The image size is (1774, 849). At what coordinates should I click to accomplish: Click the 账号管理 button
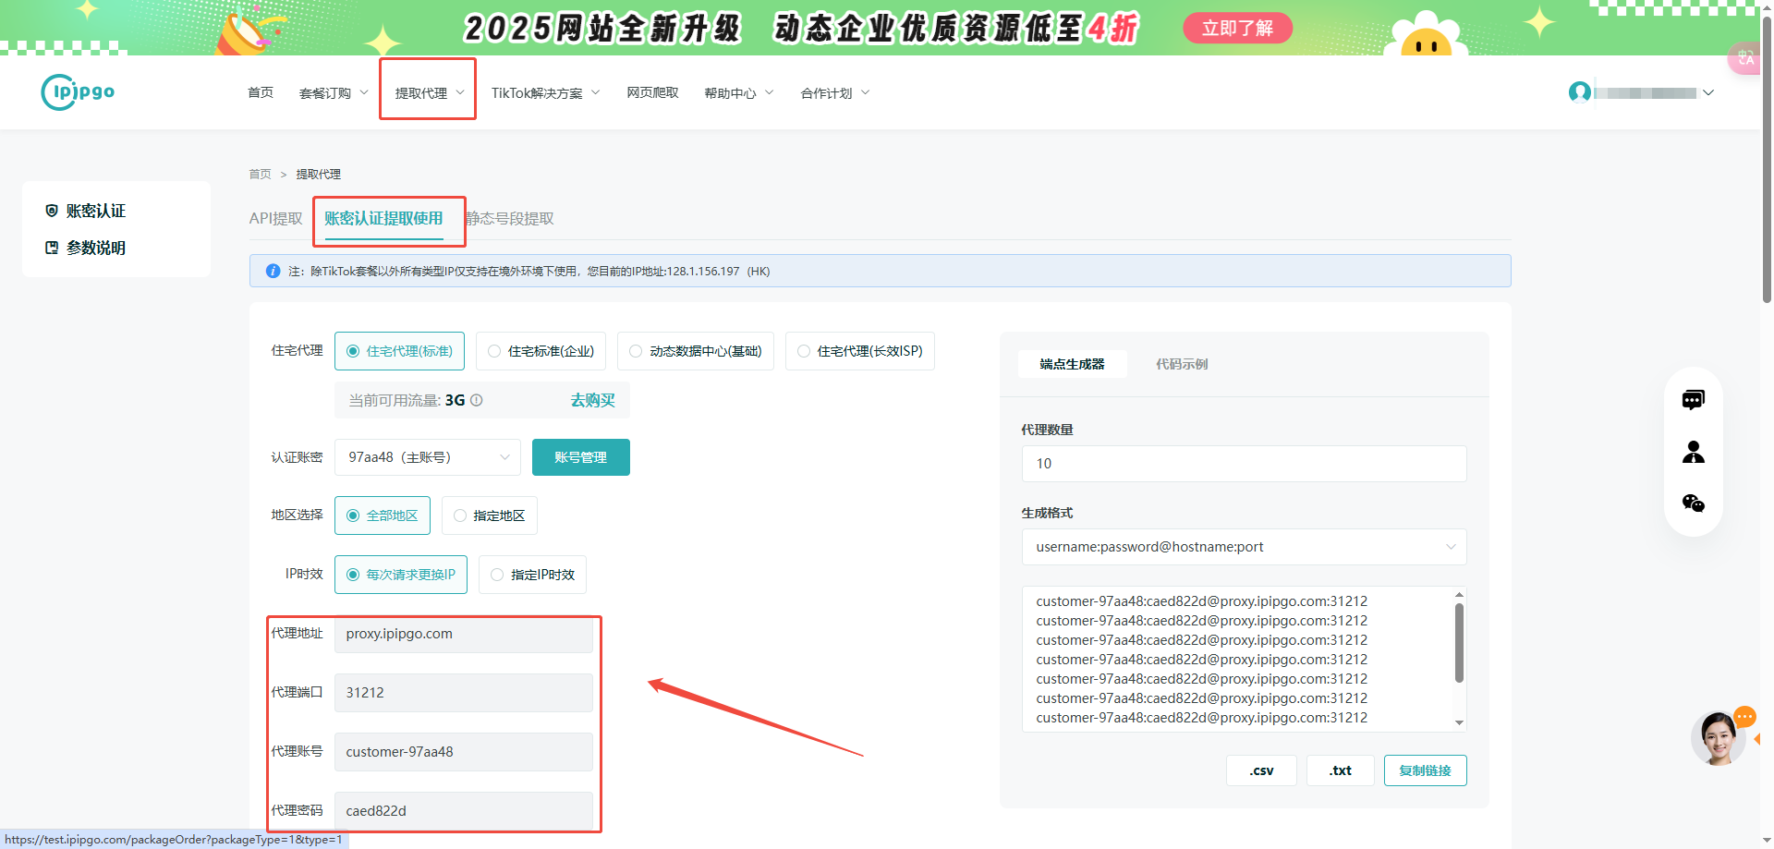(581, 457)
